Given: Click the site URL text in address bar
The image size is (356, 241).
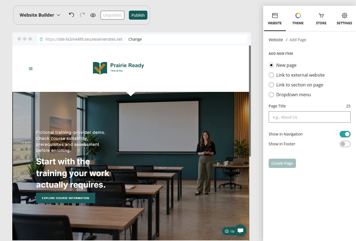Looking at the screenshot, I should 84,39.
